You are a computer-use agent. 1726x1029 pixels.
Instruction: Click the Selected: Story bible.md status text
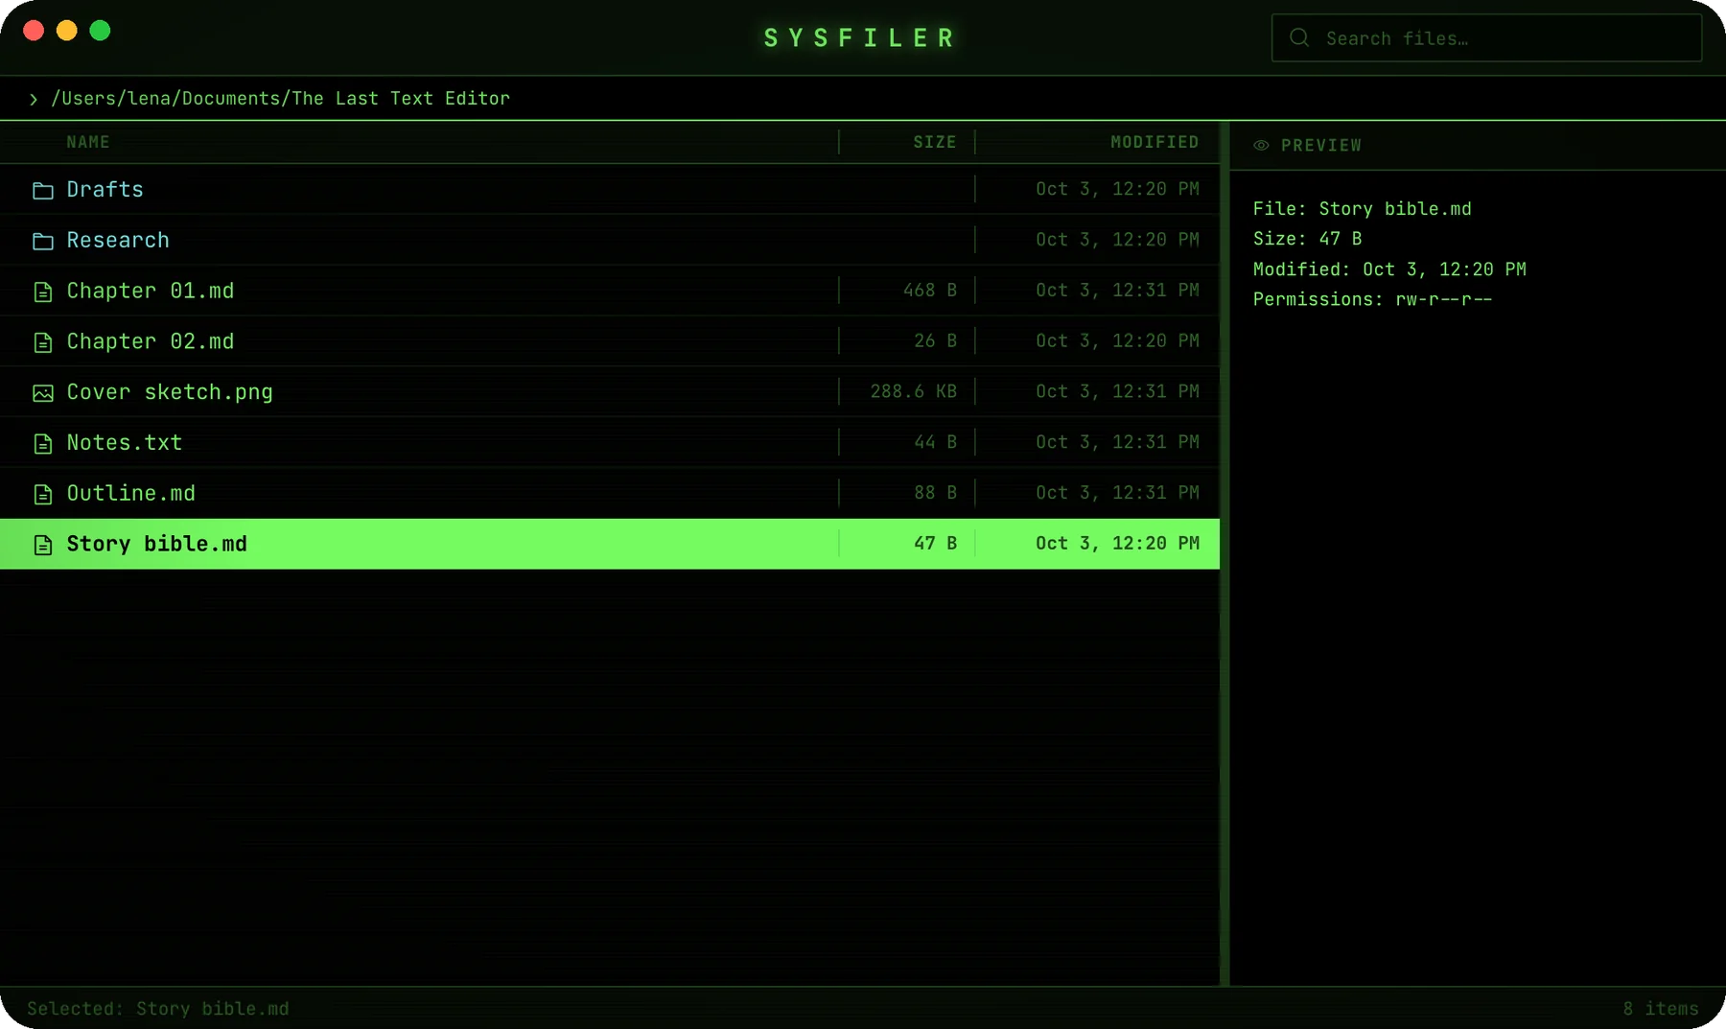158,1009
